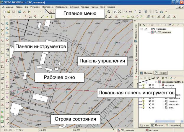The image size is (184, 132).
Task: Click the layers panel horizontal scrollbar thumb
Action: click(166, 121)
